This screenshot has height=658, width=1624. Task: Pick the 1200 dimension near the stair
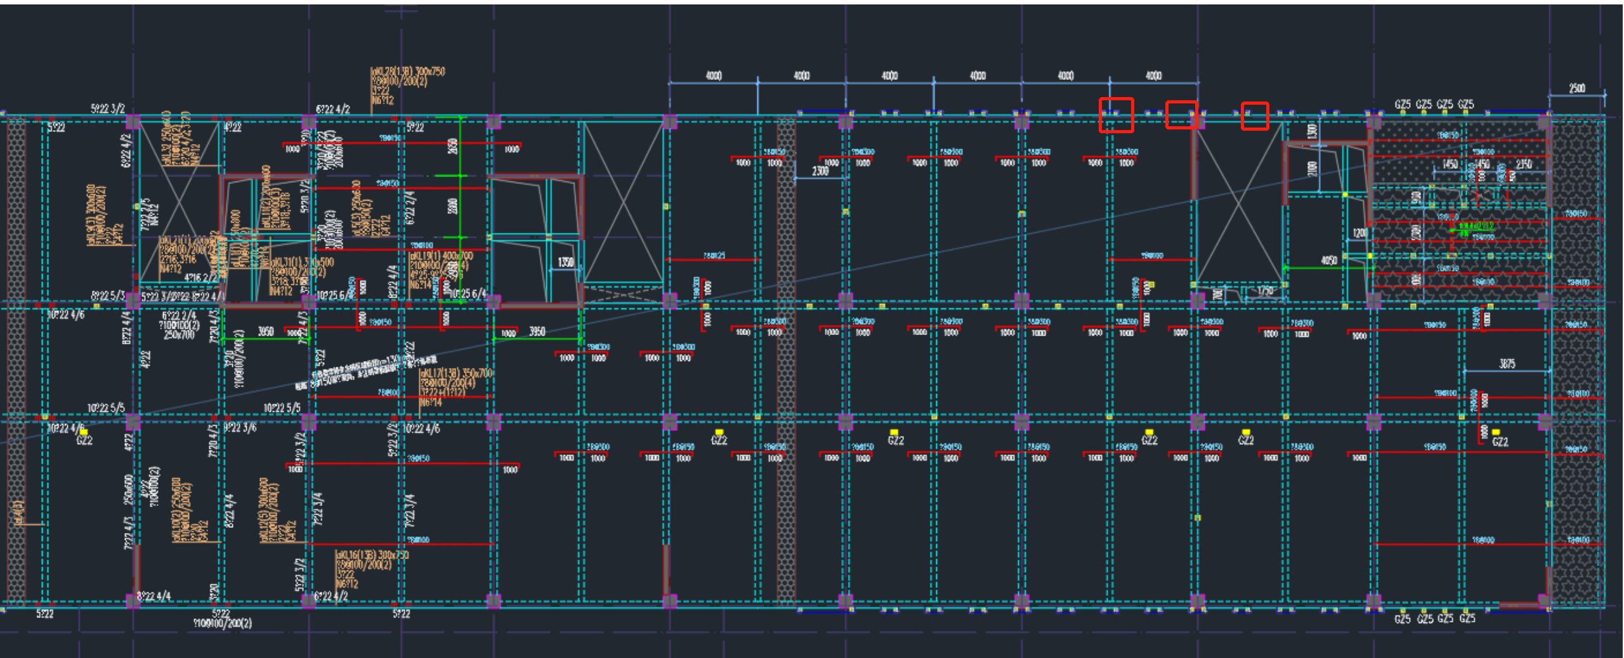(1359, 233)
